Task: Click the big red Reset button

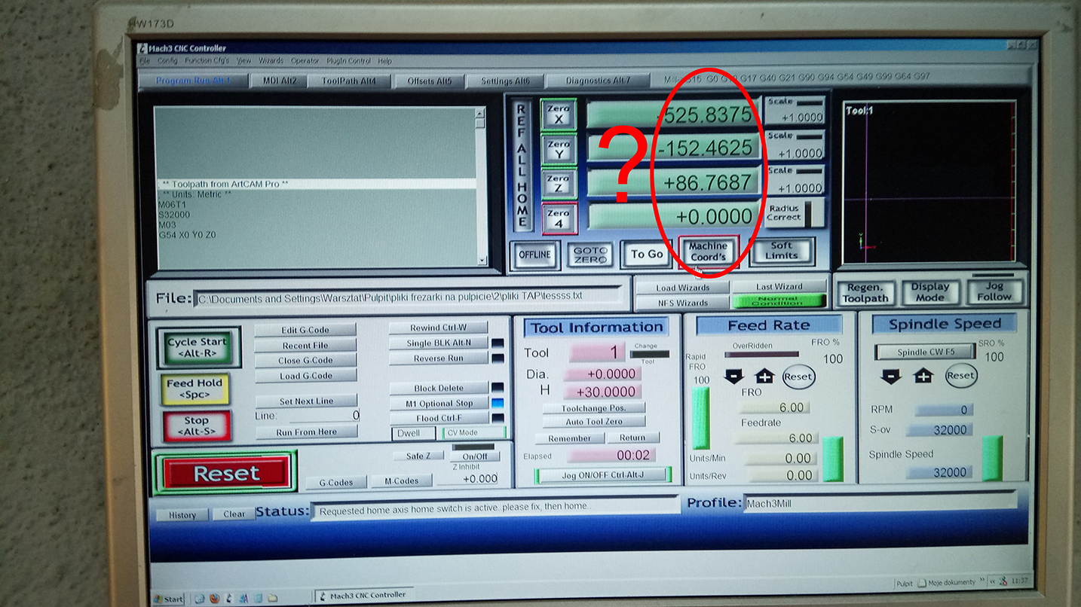Action: [x=225, y=474]
